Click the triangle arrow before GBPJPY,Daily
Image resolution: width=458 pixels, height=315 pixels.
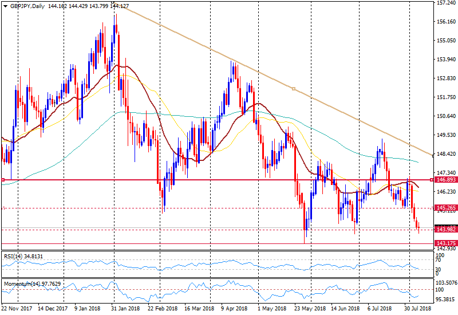[5, 6]
